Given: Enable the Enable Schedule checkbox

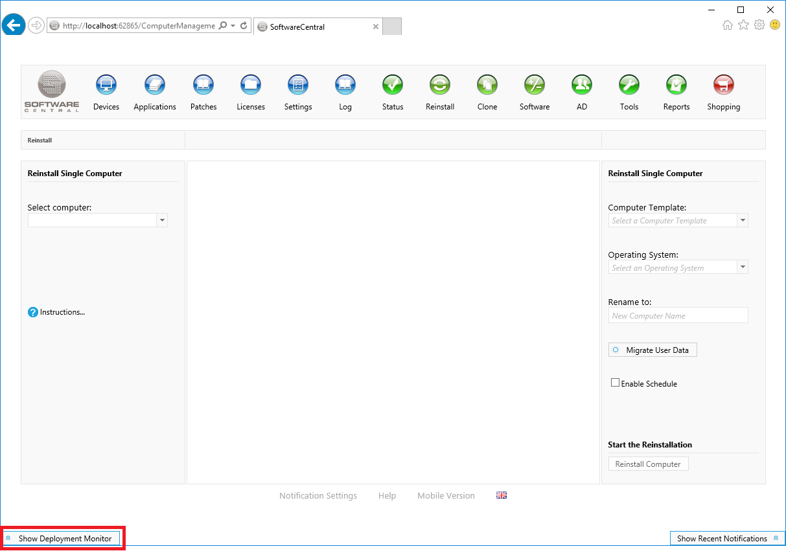Looking at the screenshot, I should (x=615, y=383).
